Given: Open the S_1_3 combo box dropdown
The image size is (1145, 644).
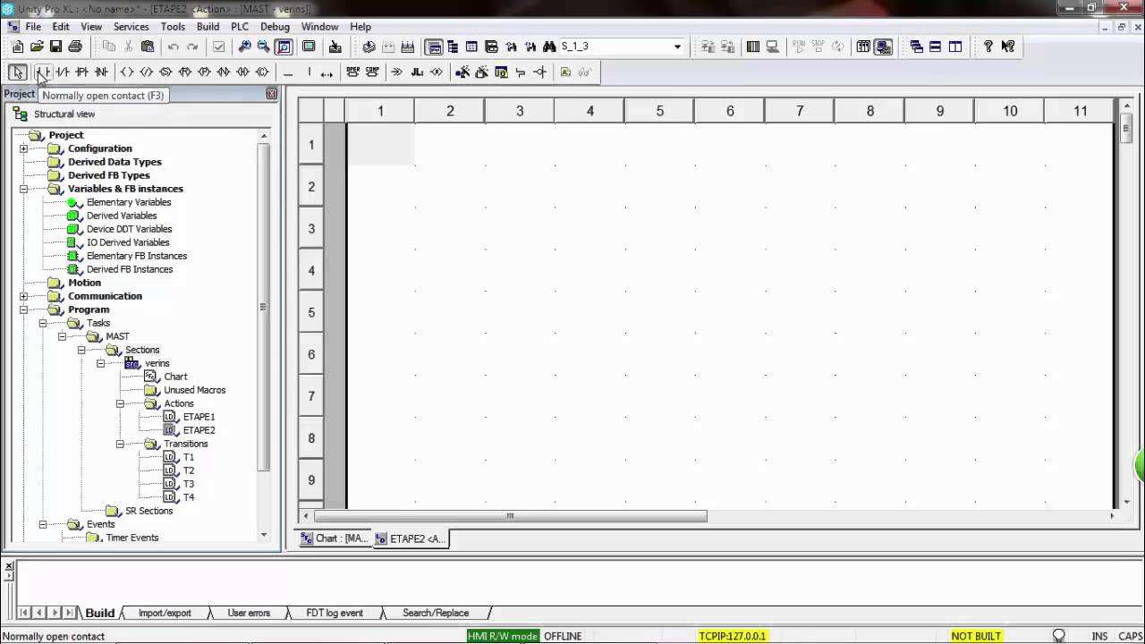Looking at the screenshot, I should [x=677, y=47].
